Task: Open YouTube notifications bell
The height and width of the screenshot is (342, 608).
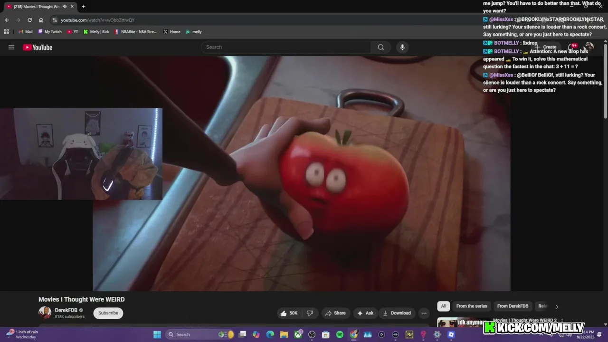Action: (x=572, y=47)
